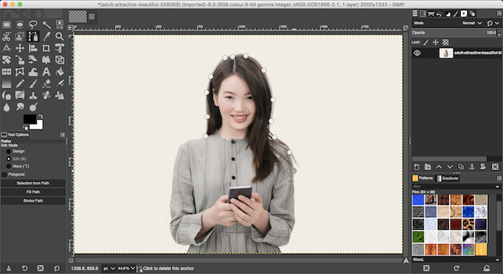Select the Gradient tool
503x274 pixels.
(7, 84)
